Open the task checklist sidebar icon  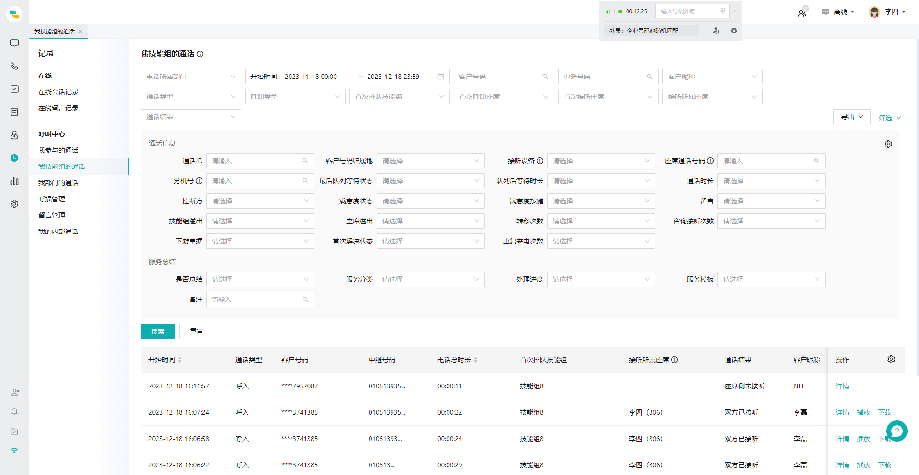pos(14,89)
